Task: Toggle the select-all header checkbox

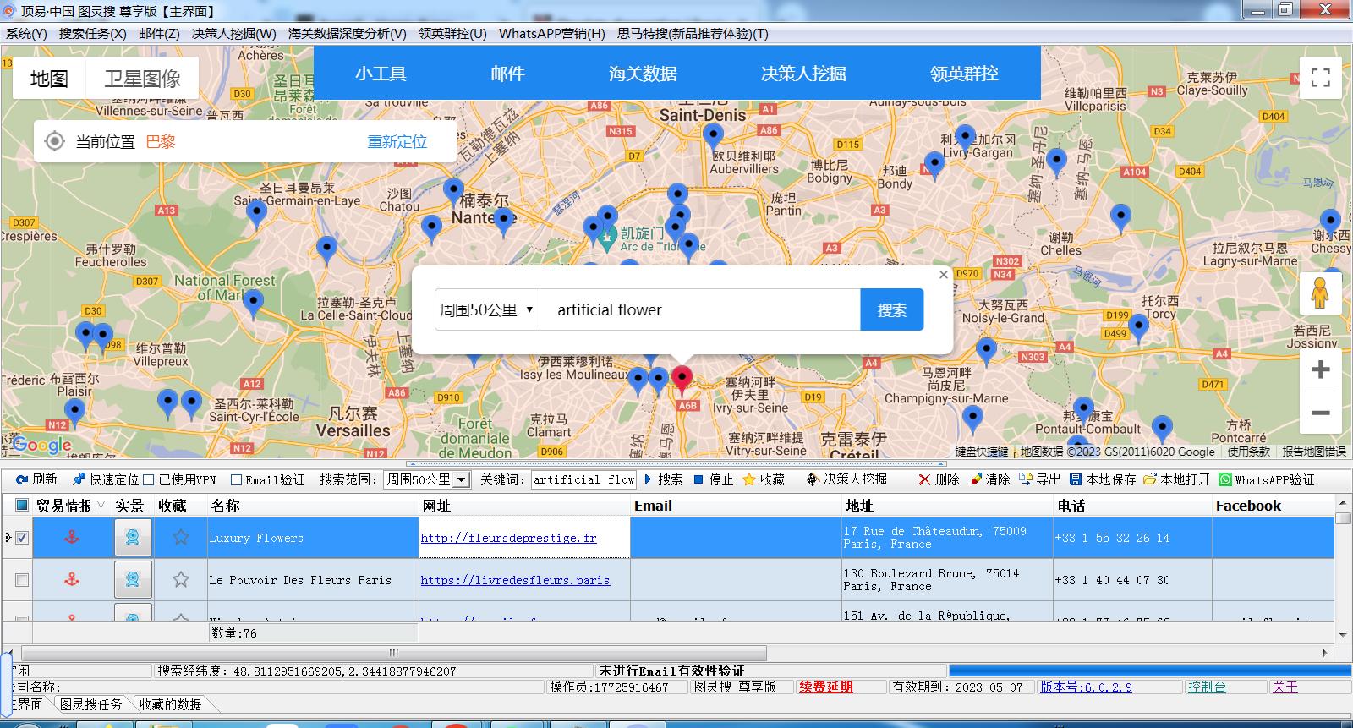Action: click(22, 505)
